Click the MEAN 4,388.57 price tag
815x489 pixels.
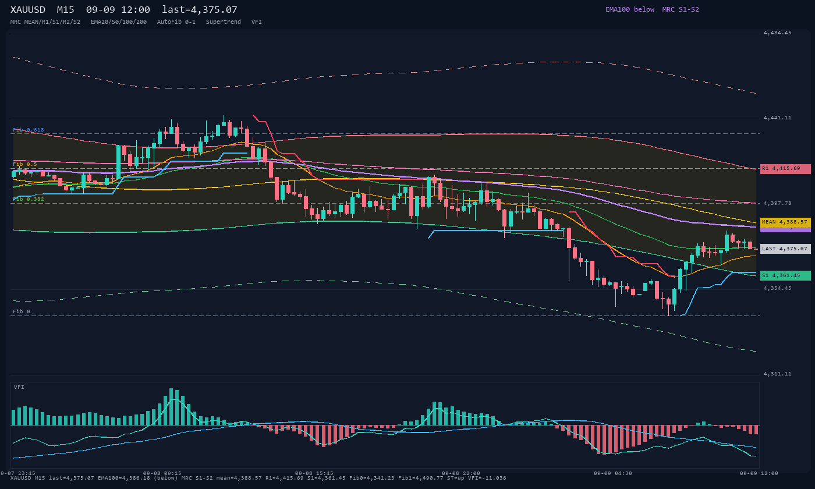tap(785, 222)
